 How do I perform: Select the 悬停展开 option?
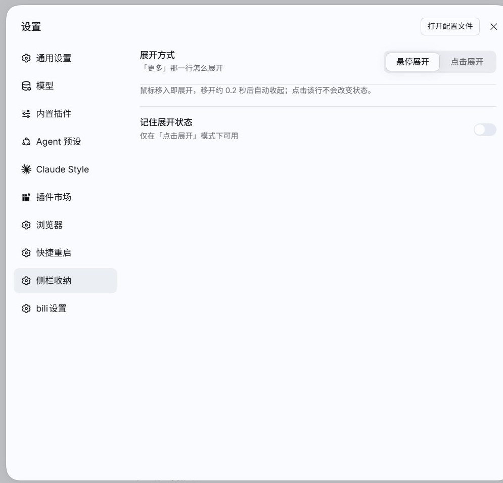point(413,62)
